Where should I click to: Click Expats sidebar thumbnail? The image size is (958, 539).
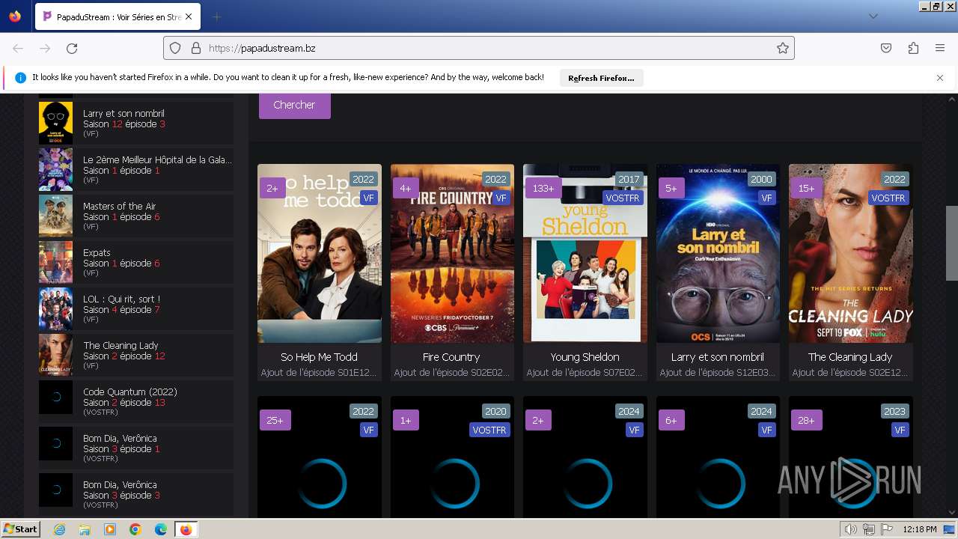(x=55, y=262)
